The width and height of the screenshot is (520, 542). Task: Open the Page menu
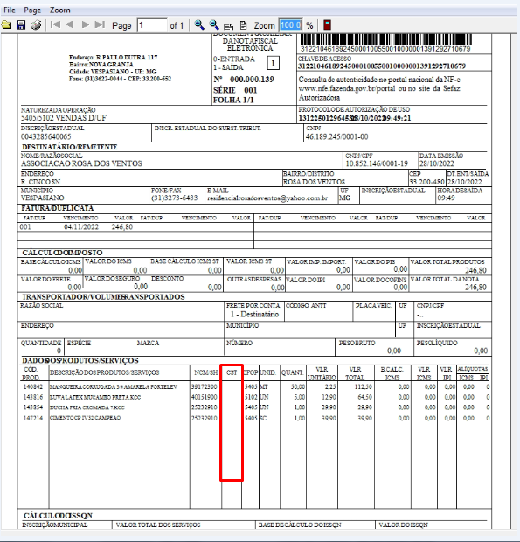click(x=32, y=10)
